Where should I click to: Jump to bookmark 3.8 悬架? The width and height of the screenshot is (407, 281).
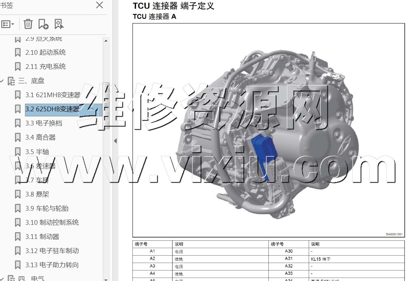(x=37, y=194)
